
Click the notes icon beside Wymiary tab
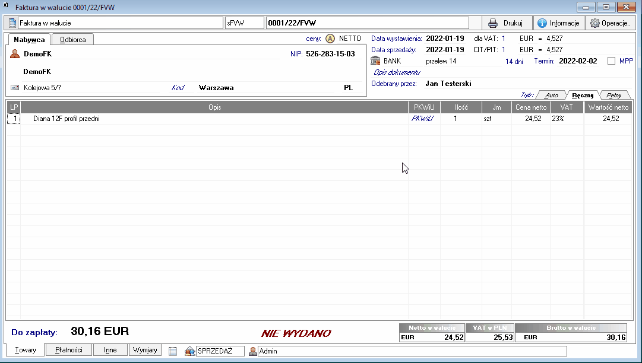pos(173,351)
